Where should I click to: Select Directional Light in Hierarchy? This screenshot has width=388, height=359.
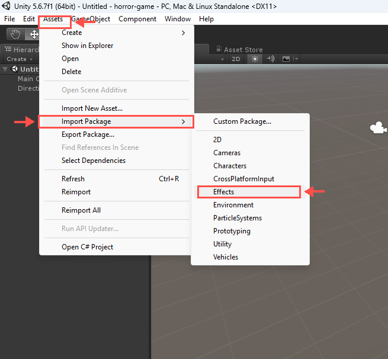(28, 88)
